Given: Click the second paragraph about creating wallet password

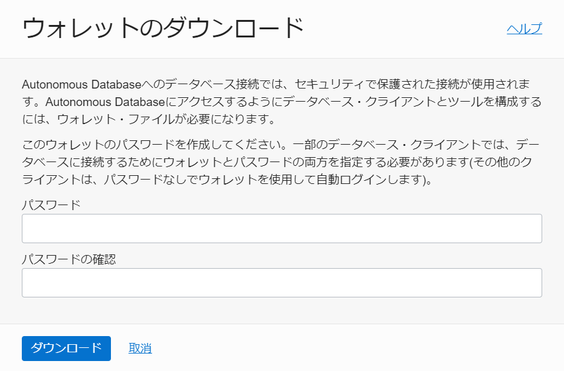Looking at the screenshot, I should (x=282, y=162).
